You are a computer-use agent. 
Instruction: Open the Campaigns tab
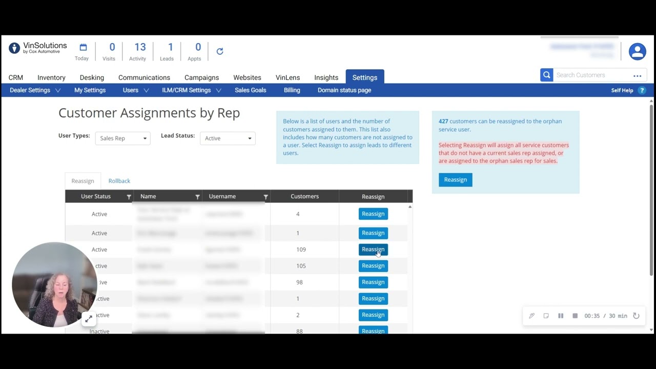point(201,77)
